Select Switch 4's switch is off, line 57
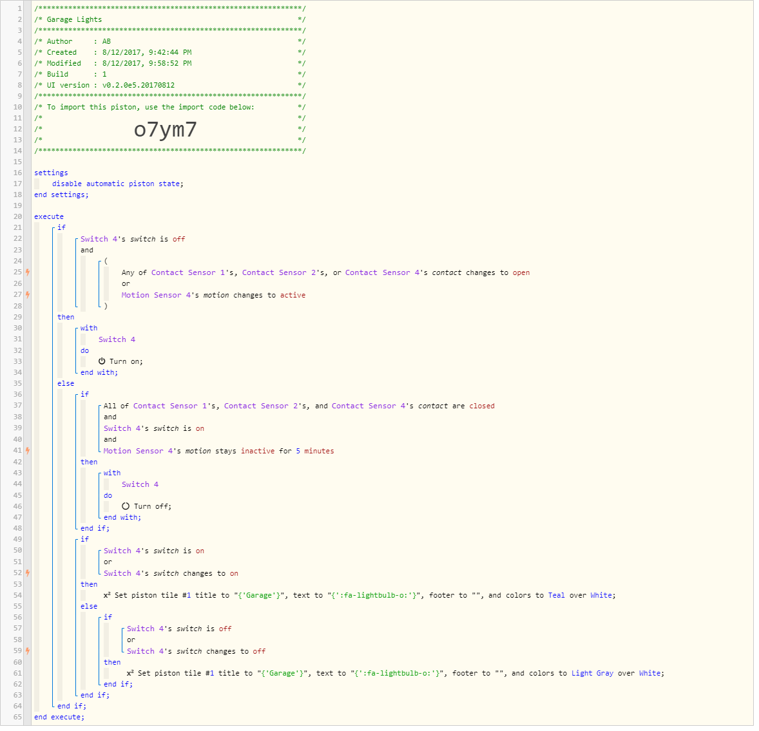759x731 pixels. [x=179, y=630]
